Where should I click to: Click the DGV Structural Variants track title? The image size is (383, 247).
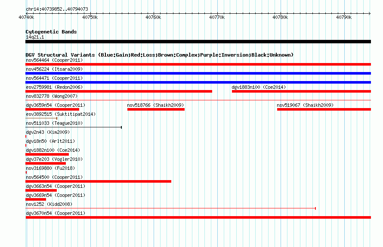[x=160, y=55]
